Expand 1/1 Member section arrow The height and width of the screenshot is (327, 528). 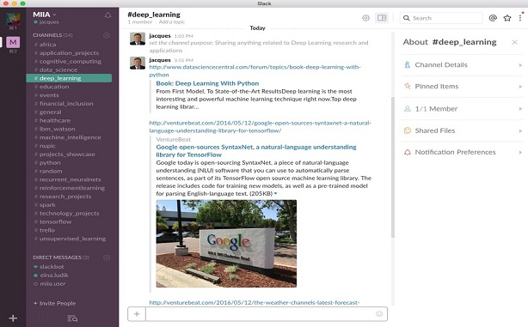tap(520, 109)
